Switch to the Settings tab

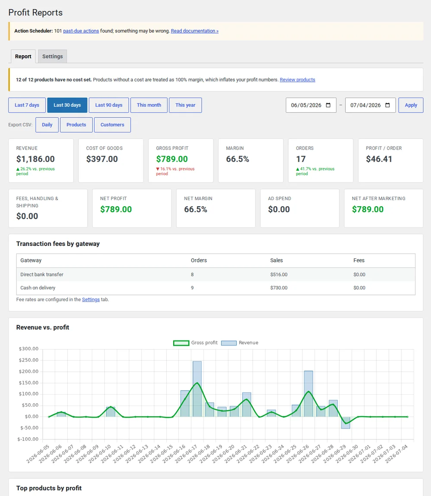point(53,57)
